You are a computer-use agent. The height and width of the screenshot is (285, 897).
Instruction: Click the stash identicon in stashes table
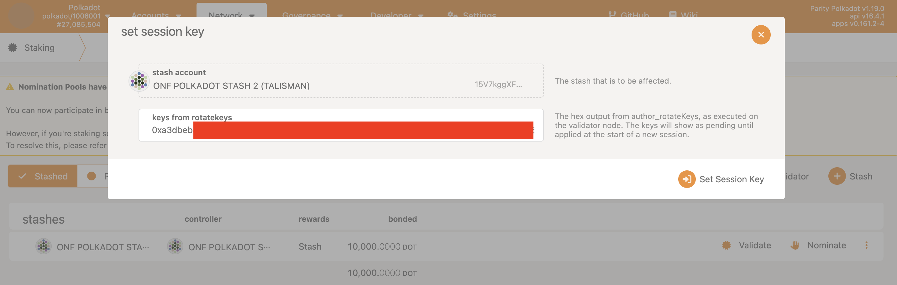[44, 246]
